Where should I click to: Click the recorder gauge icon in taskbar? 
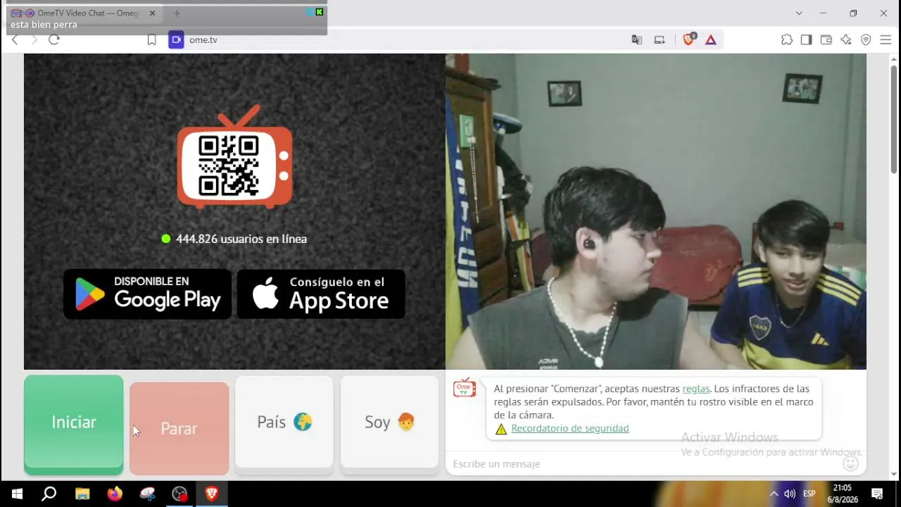pos(179,494)
